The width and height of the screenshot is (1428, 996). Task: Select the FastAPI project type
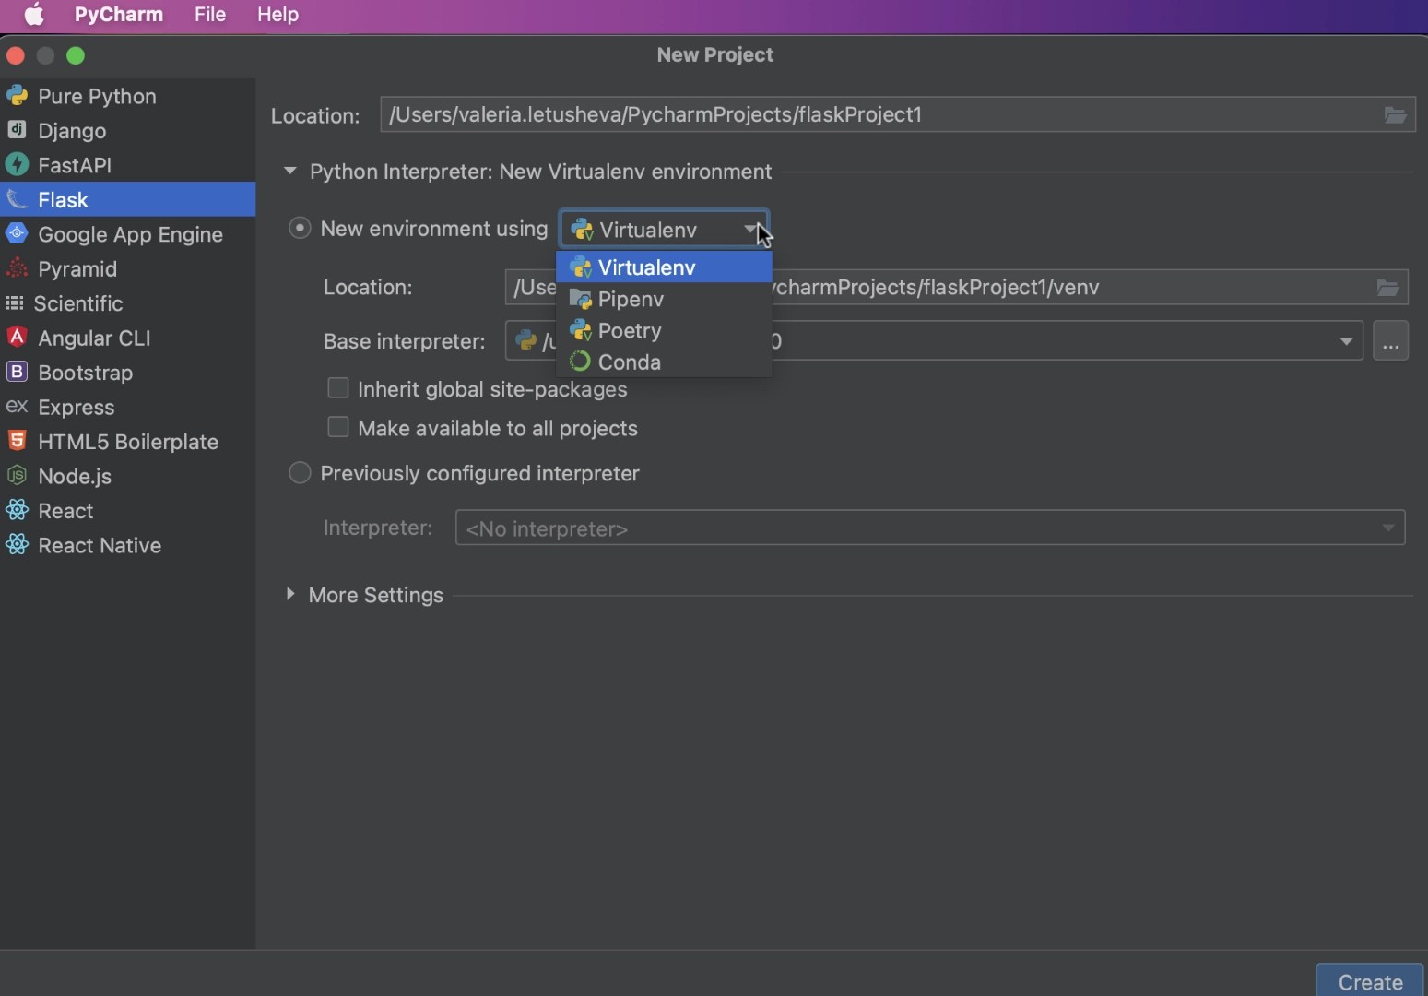74,165
